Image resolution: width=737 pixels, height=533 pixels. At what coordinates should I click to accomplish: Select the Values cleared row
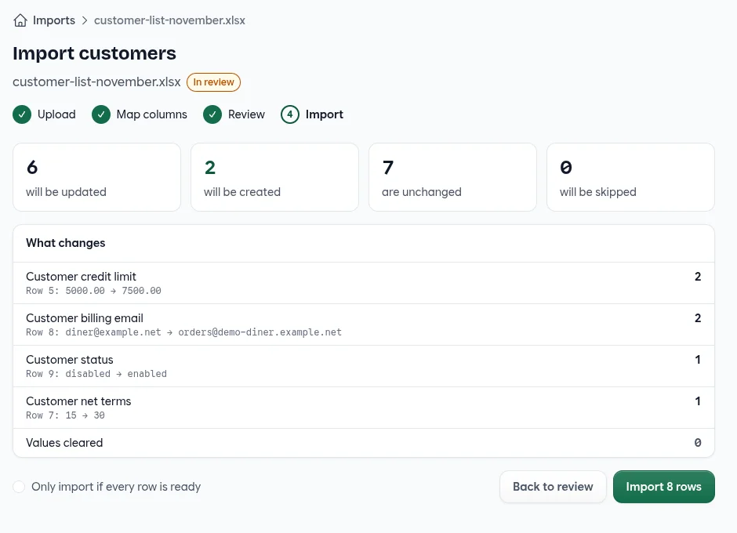pos(364,443)
